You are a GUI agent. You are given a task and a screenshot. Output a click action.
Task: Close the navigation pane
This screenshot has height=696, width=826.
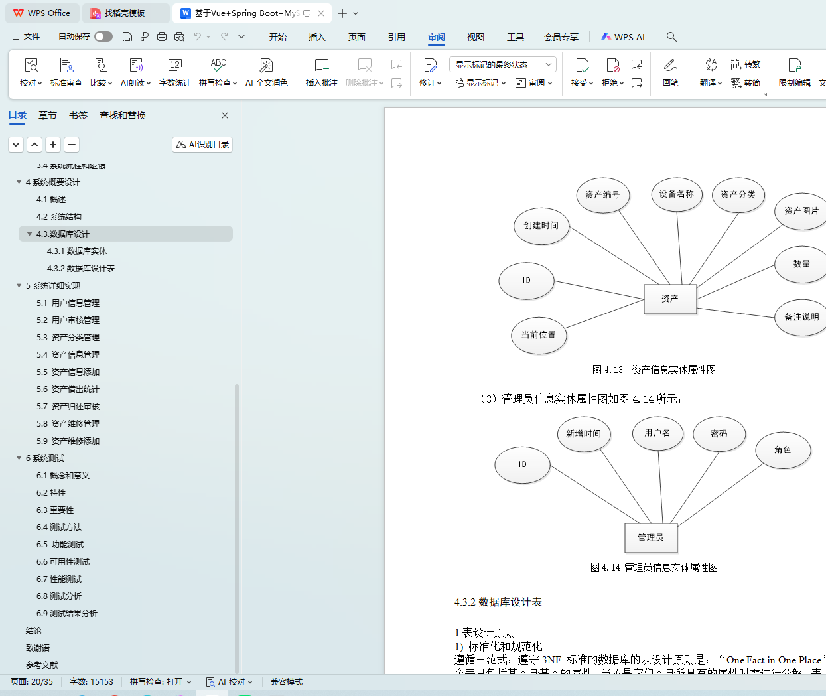[x=225, y=115]
